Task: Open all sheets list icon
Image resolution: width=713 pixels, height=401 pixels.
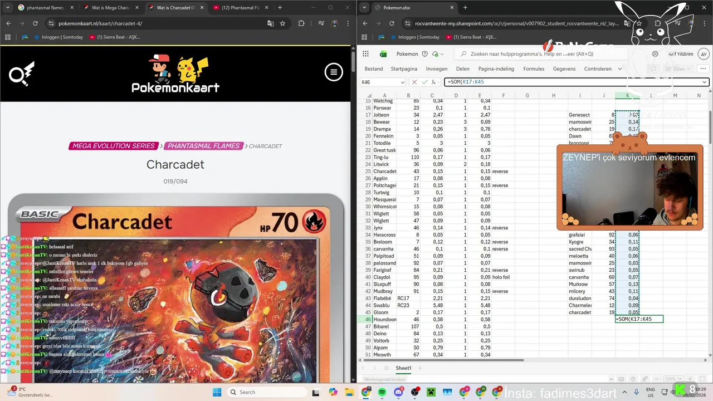Action: 386,368
